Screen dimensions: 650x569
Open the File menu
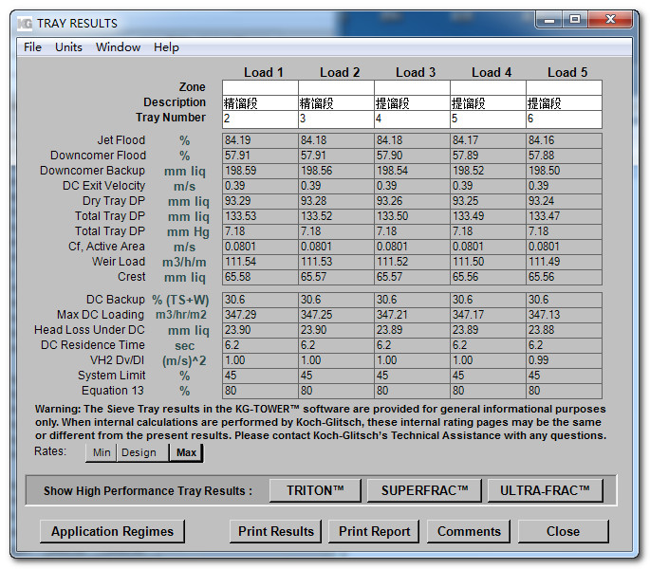(32, 47)
